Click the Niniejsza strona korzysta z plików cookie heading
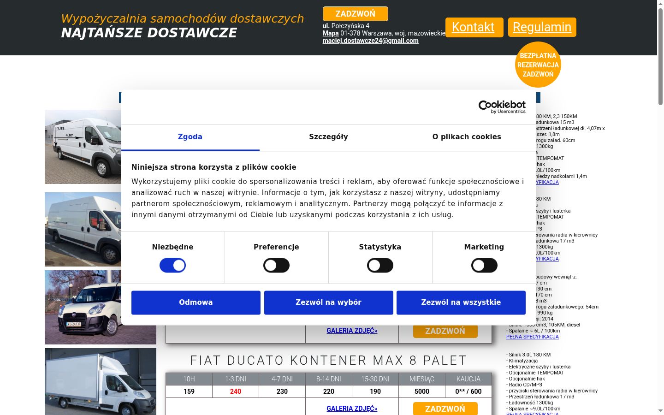Screen dimensions: 664x415 point(214,167)
